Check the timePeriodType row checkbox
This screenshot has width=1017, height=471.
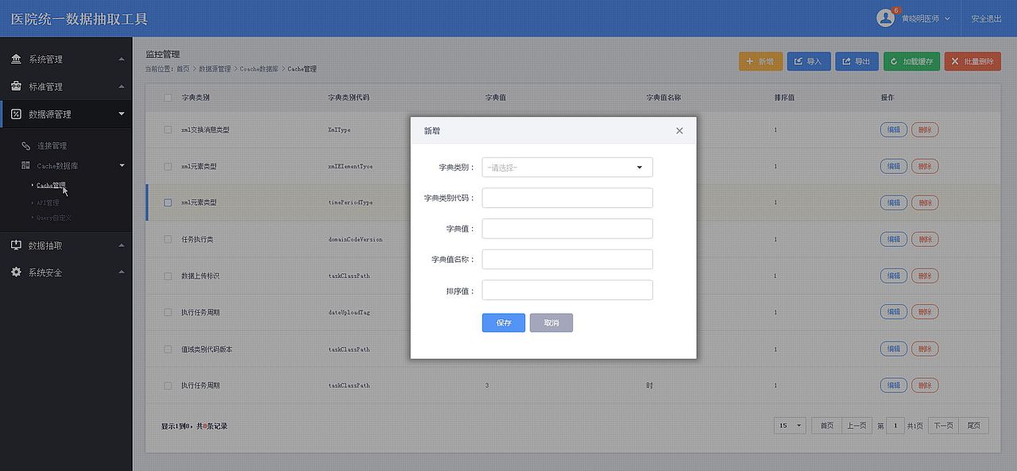click(x=168, y=203)
